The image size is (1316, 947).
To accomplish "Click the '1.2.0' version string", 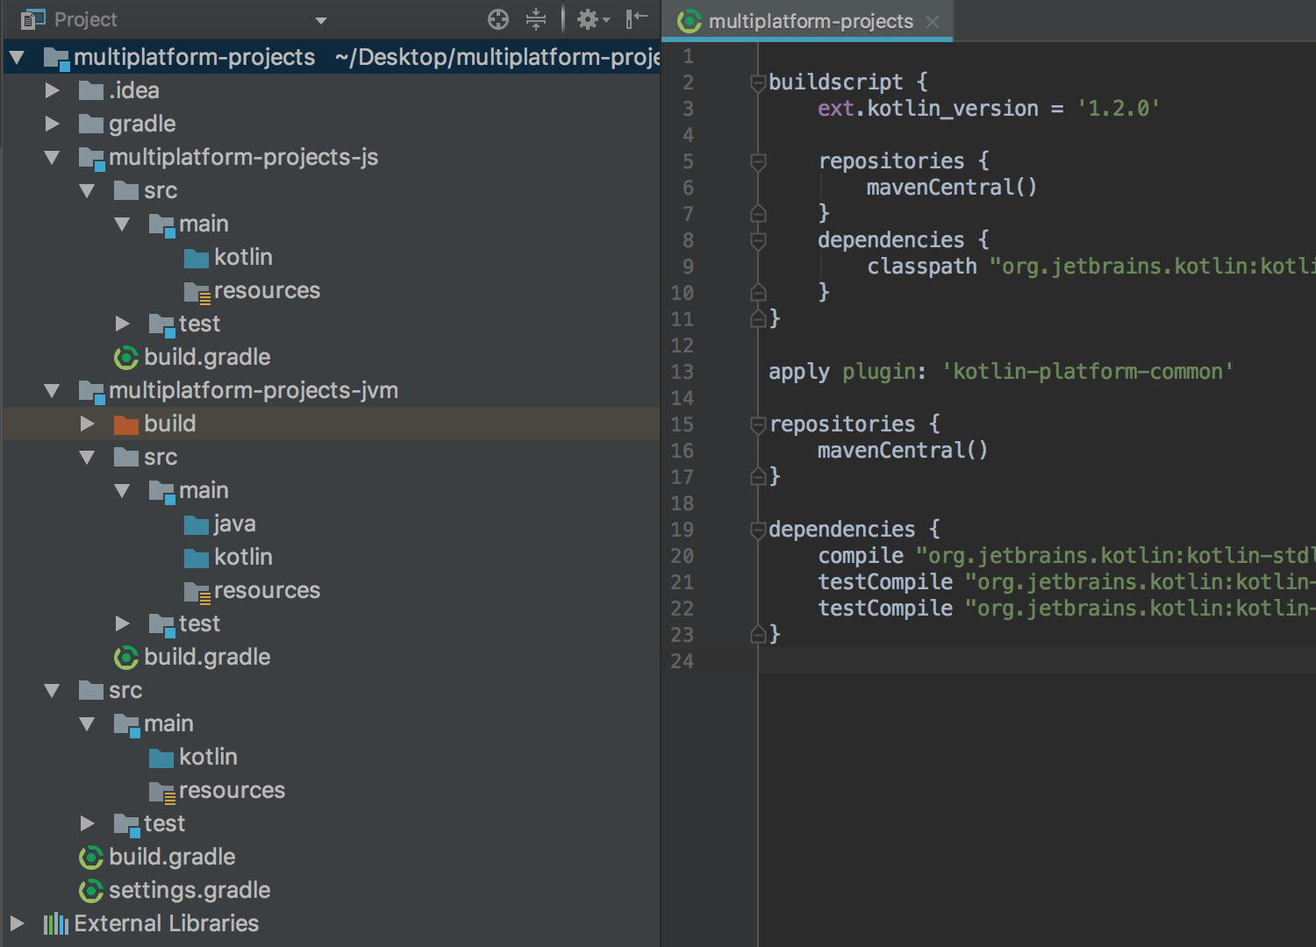I will [1119, 108].
